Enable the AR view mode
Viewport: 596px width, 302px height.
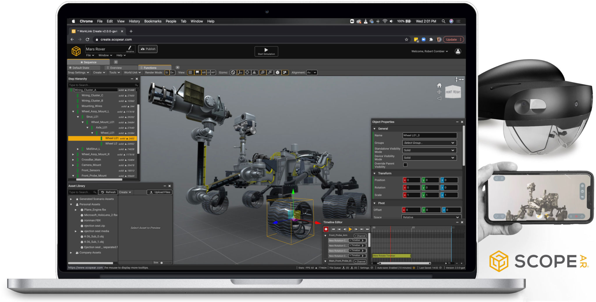[x=204, y=72]
